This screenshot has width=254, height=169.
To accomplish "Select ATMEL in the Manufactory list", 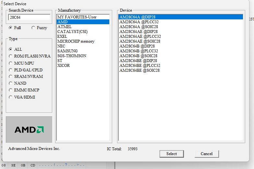I will 64,27.
